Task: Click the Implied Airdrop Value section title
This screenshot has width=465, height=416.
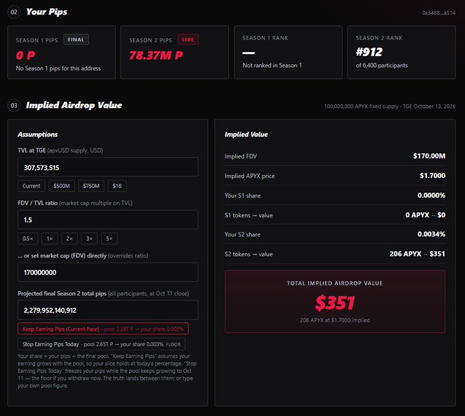Action: pyautogui.click(x=74, y=105)
